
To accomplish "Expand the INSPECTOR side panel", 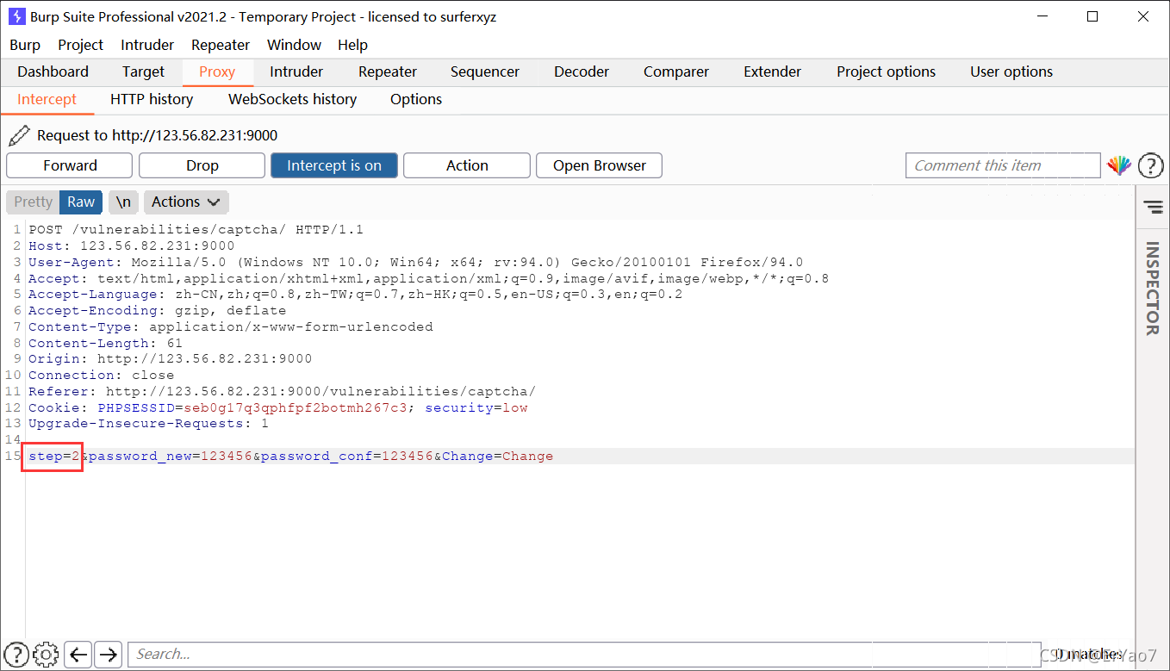I will (x=1152, y=289).
